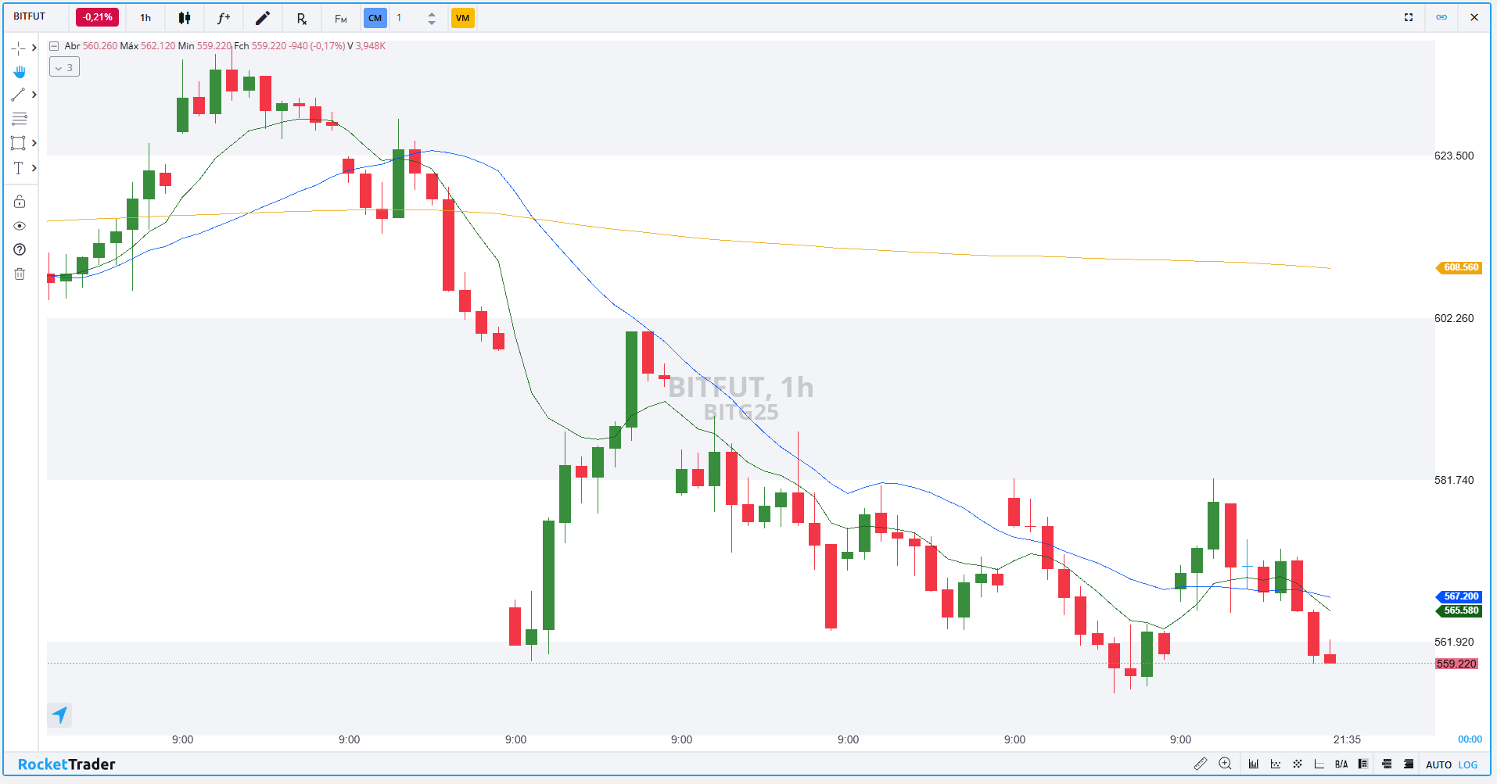Click the yellow VM button
Screen dimensions: 1497x784
point(463,17)
